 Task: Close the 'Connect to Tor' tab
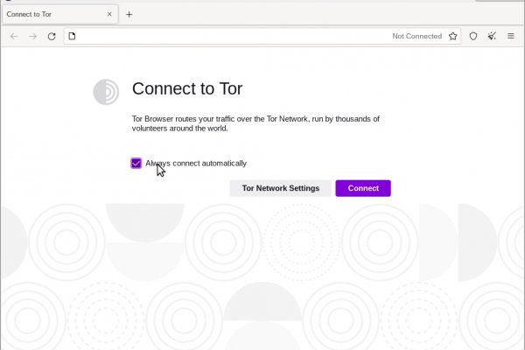[x=108, y=14]
